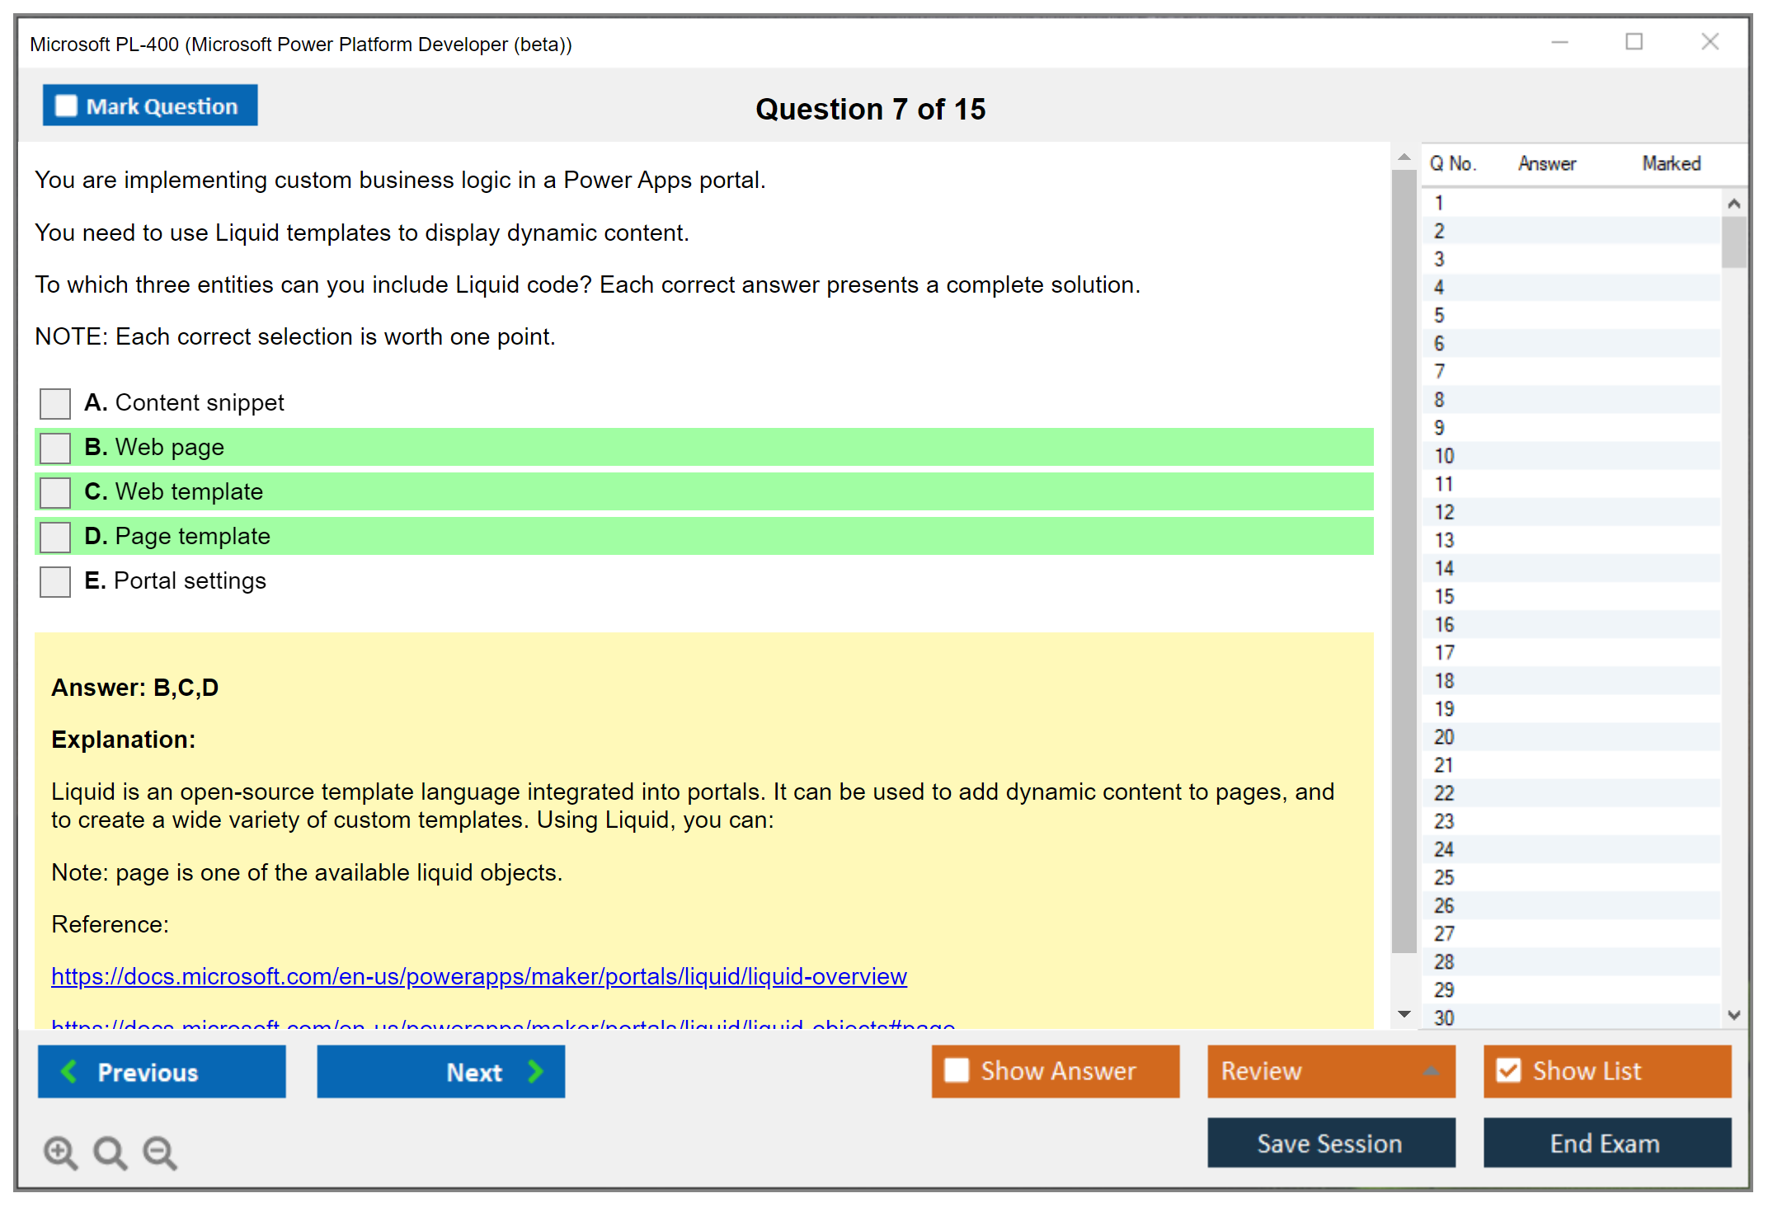1773x1212 pixels.
Task: Expand the Review dropdown arrow
Action: (x=1432, y=1071)
